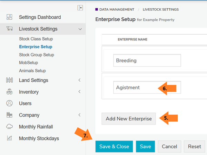Click the Livestock Settings cart icon
Image resolution: width=207 pixels, height=155 pixels.
coord(10,29)
